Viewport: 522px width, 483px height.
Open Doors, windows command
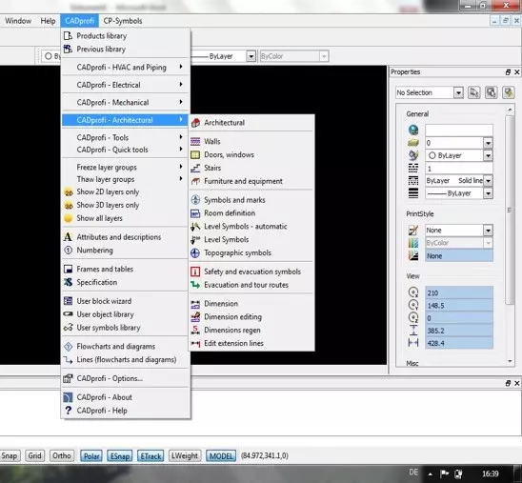[251, 154]
